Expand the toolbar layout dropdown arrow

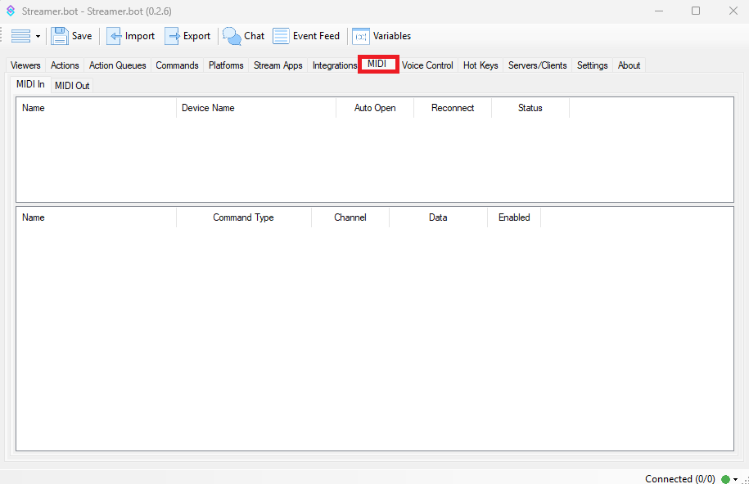coord(38,37)
